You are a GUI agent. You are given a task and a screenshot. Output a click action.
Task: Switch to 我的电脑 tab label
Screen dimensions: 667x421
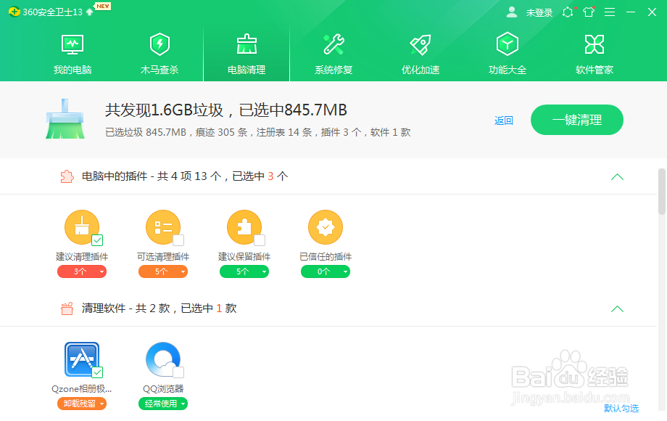[x=72, y=70]
